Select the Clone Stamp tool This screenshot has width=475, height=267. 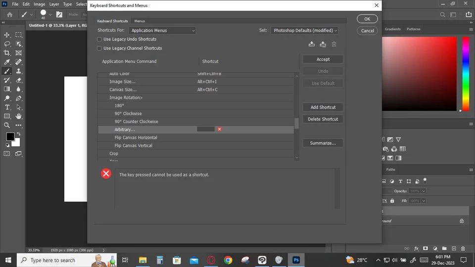pyautogui.click(x=18, y=71)
